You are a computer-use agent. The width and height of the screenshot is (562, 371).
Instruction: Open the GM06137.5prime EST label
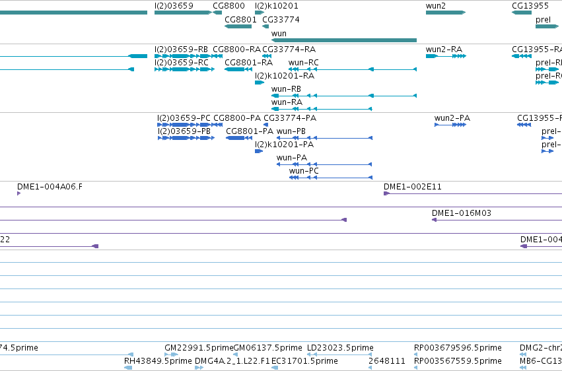click(267, 348)
